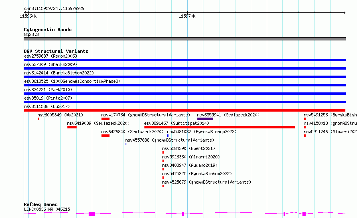Viewport: 357px width, 218px height.
Task: Open nsv4170764 (gnomADStructuralVariants) label
Action: 146,115
